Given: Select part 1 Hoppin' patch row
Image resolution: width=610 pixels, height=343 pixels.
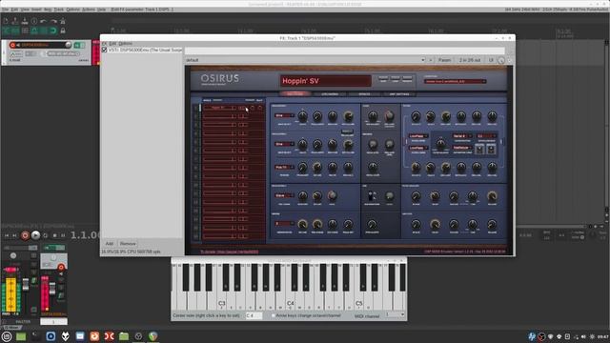Looking at the screenshot, I should click(x=219, y=108).
